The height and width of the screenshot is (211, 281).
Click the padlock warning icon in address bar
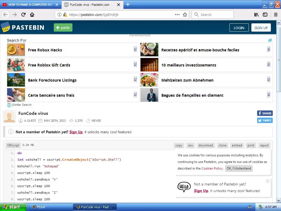(x=65, y=15)
